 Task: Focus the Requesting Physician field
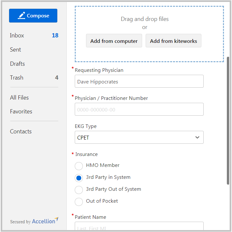coord(139,81)
